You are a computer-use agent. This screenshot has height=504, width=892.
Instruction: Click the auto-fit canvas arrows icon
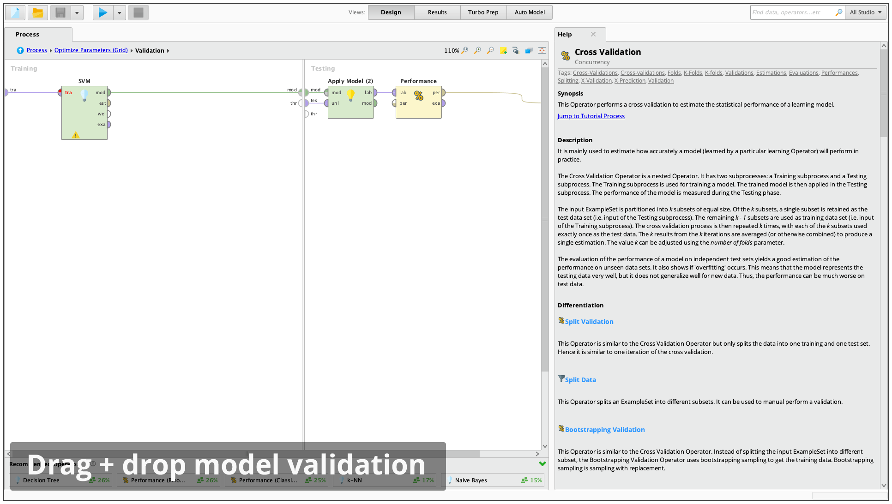coord(542,50)
